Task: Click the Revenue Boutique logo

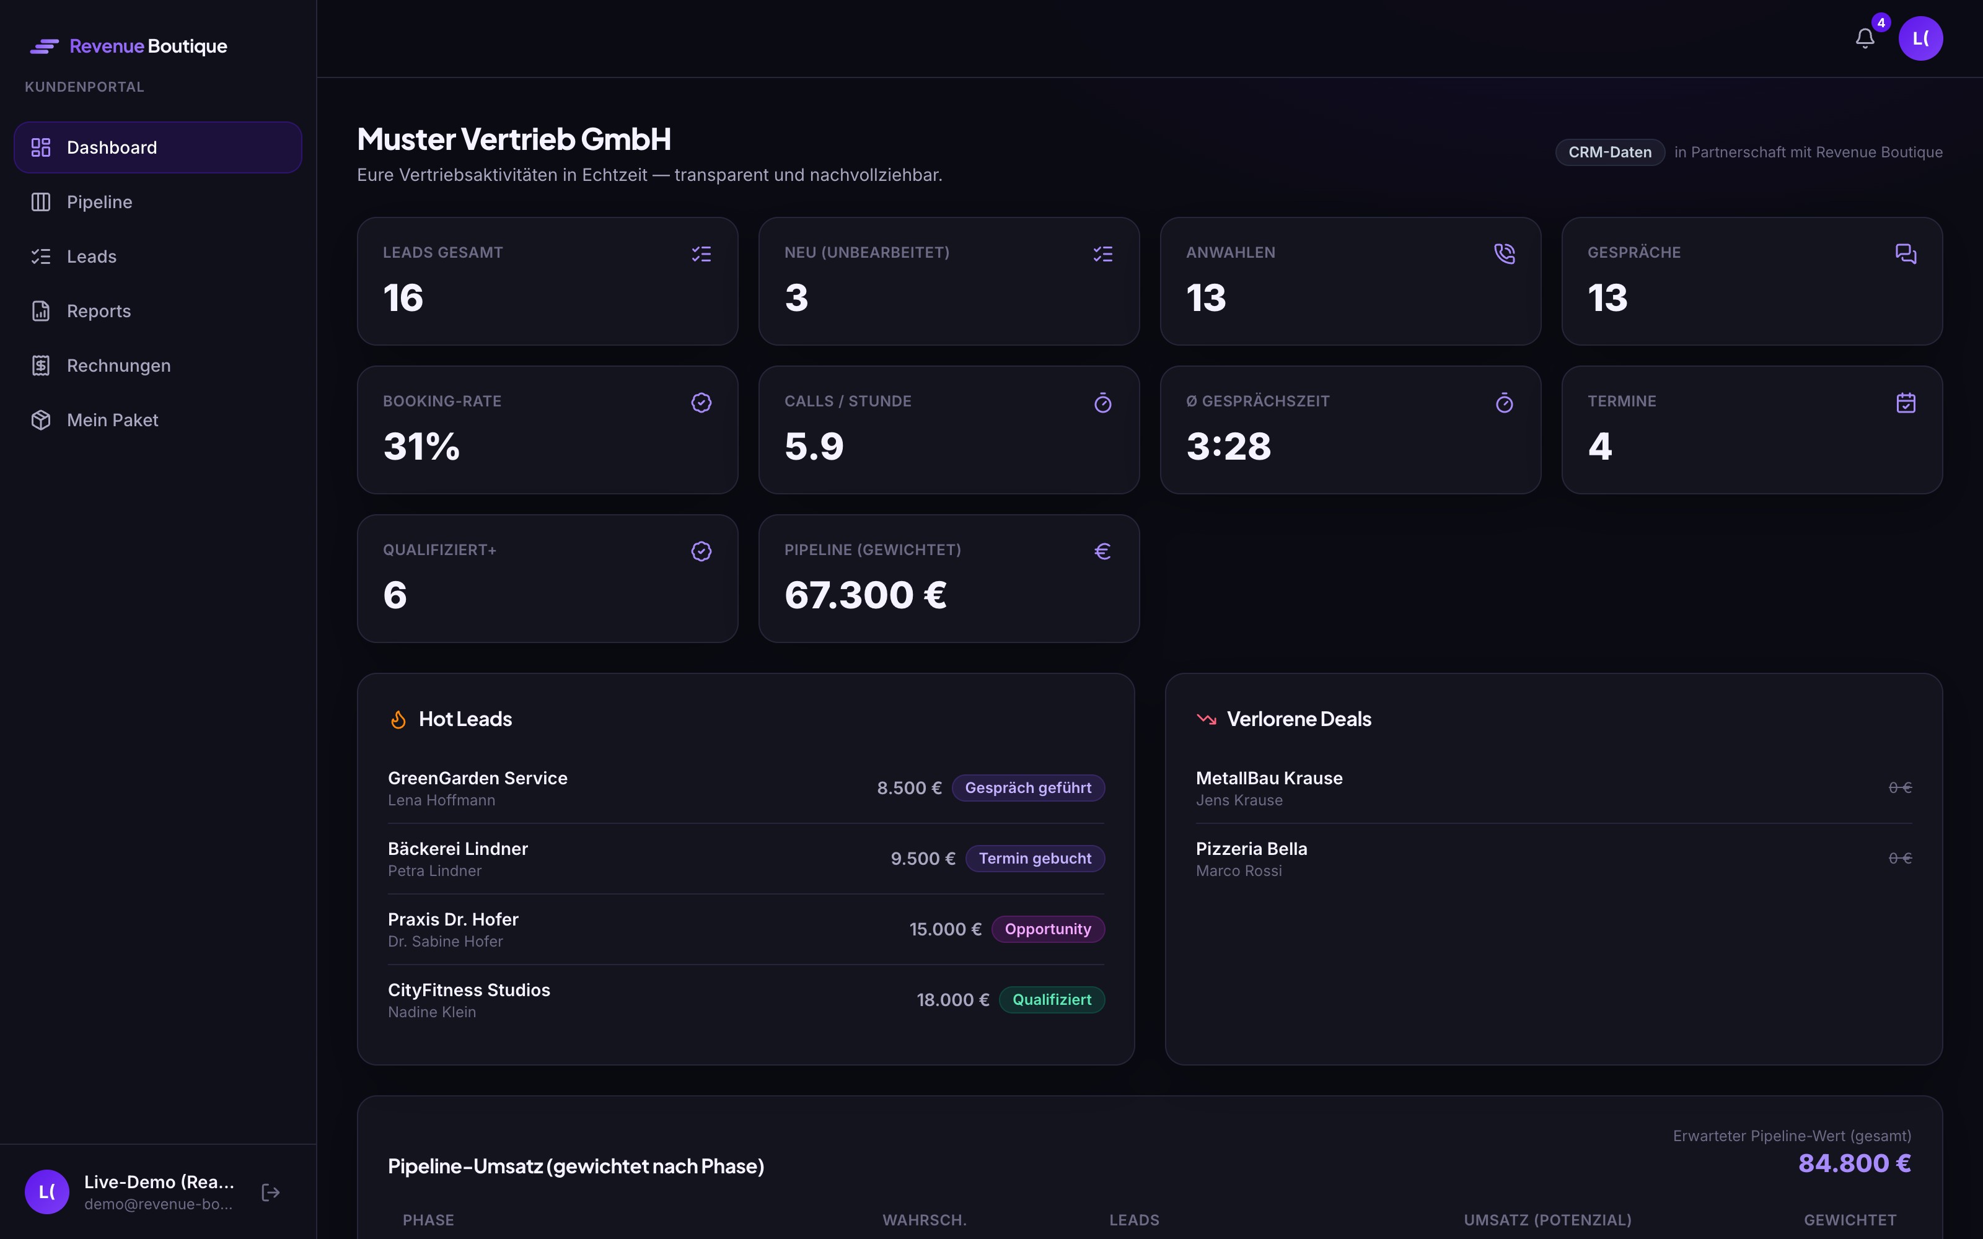Action: point(129,46)
